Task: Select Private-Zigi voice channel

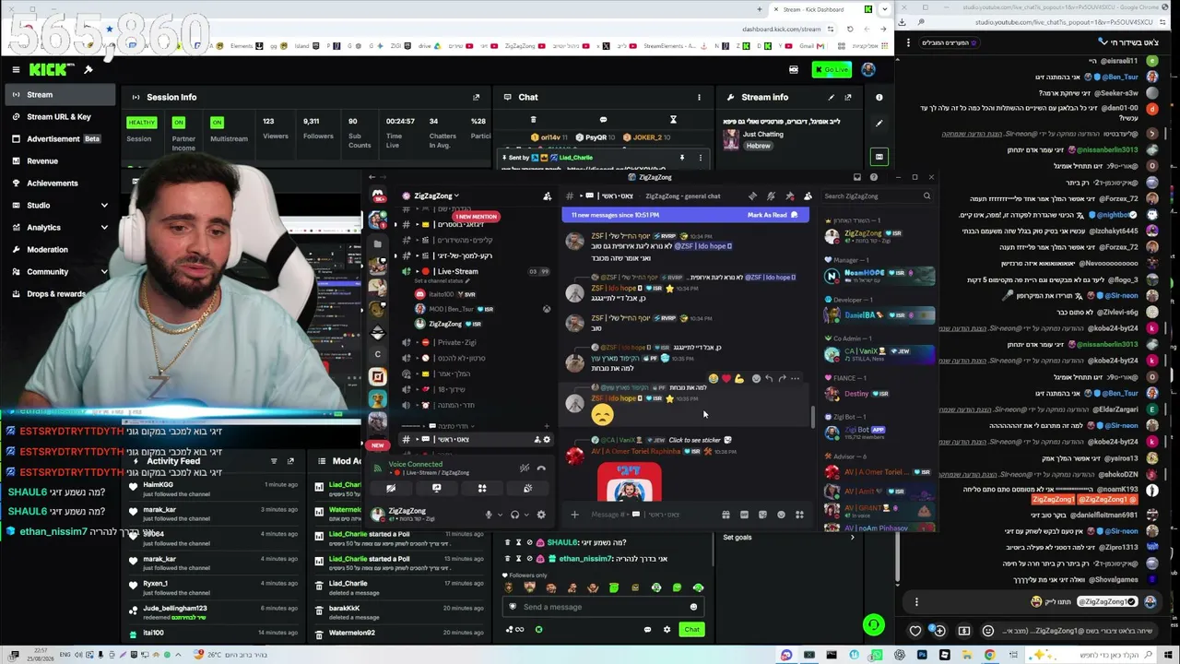Action: tap(456, 342)
